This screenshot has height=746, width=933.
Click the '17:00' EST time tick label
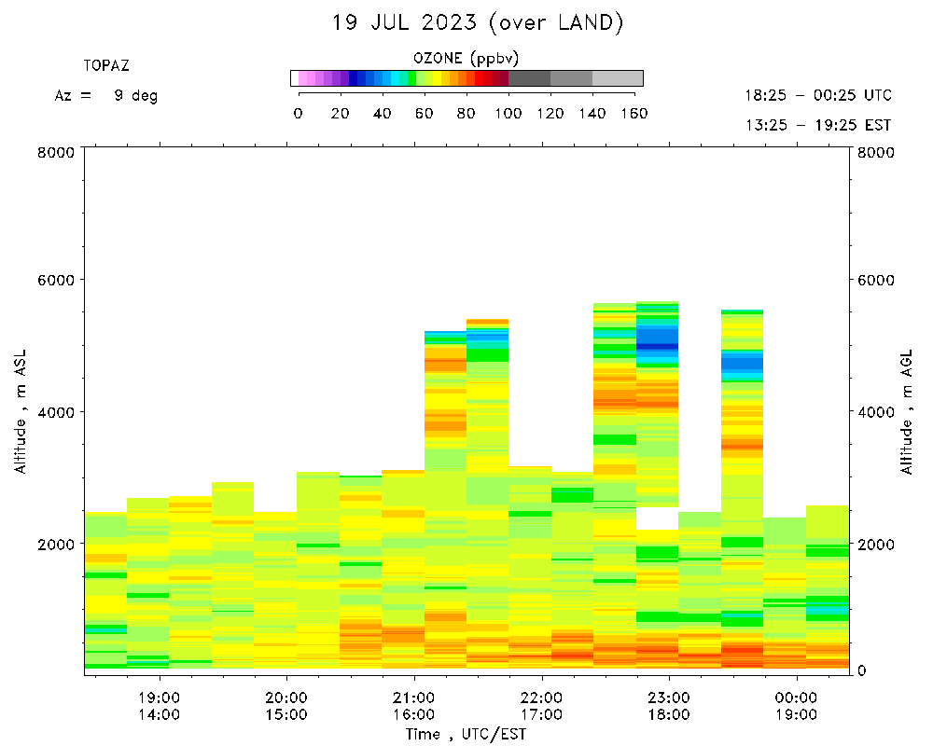tap(541, 714)
